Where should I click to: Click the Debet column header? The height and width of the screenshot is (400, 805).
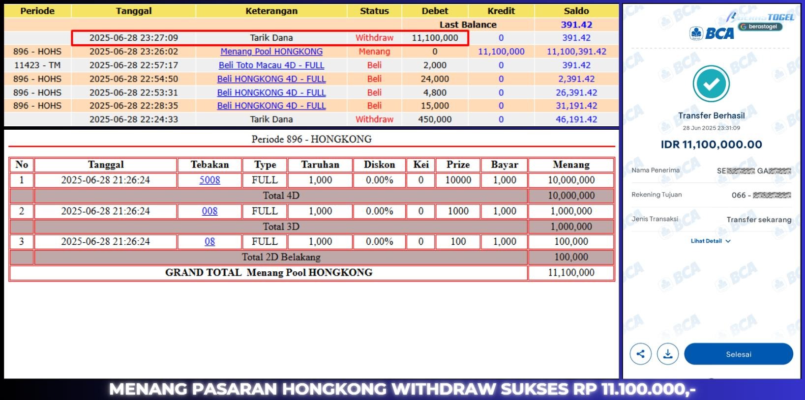point(435,11)
